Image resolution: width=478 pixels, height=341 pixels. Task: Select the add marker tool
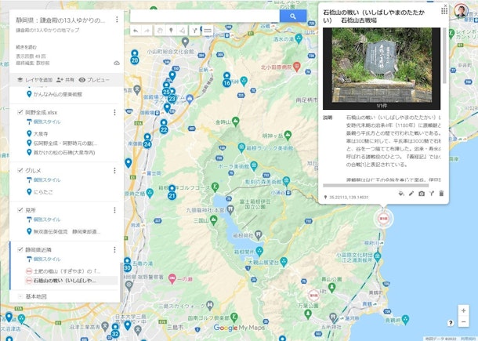(x=172, y=31)
